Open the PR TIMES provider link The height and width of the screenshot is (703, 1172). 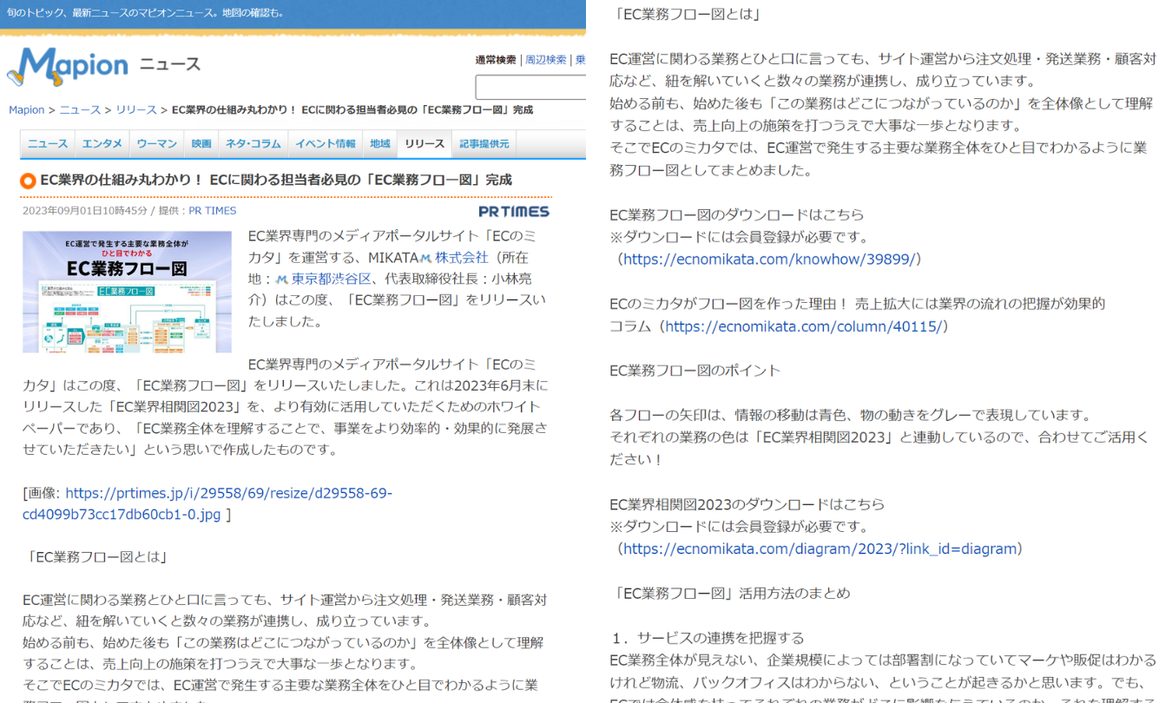pos(213,211)
